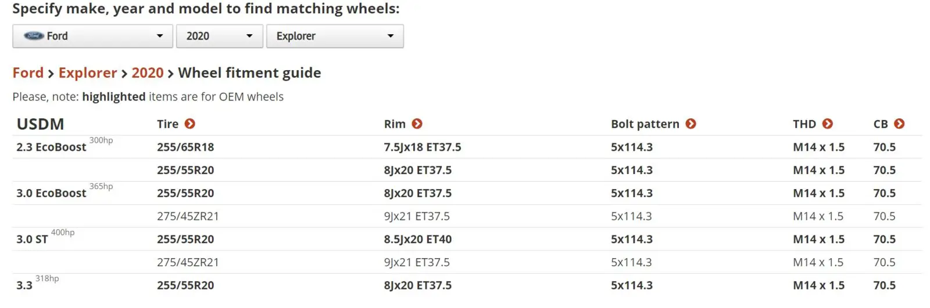This screenshot has height=308, width=930.
Task: Click the arrow icon beside Bolt pattern
Action: click(691, 124)
